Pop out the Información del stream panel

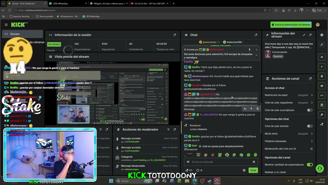click(310, 35)
